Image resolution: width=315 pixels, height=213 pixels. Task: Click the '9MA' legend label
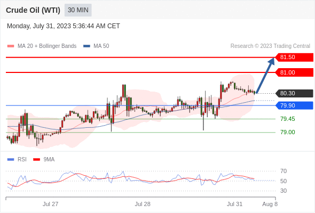pos(49,160)
